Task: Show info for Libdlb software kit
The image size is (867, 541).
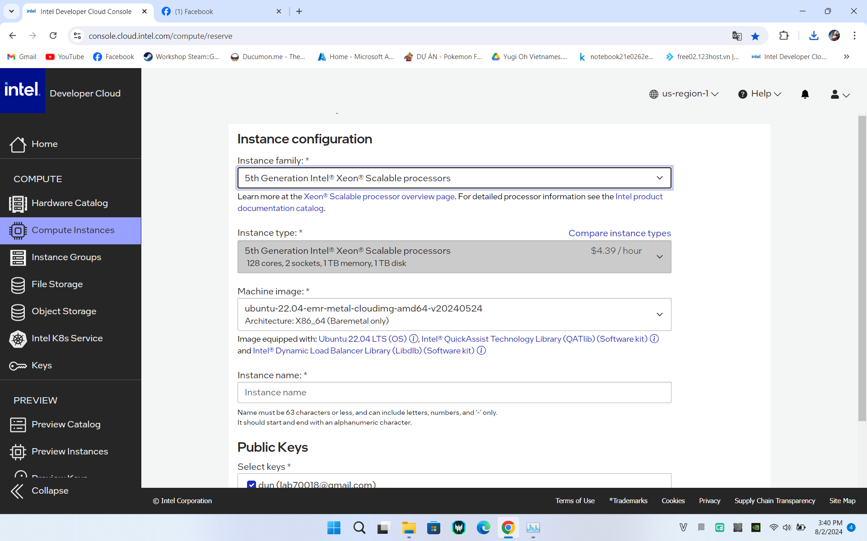Action: tap(481, 351)
